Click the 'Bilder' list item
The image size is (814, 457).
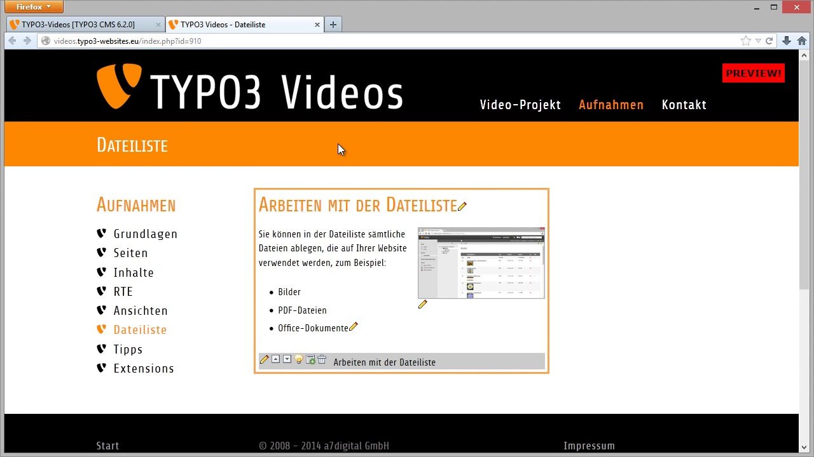(289, 292)
